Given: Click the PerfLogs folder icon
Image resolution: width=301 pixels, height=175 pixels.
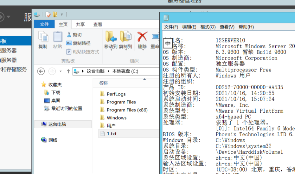Looking at the screenshot, I should 102,94.
